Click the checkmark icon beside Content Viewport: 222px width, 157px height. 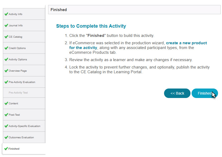tap(6, 103)
